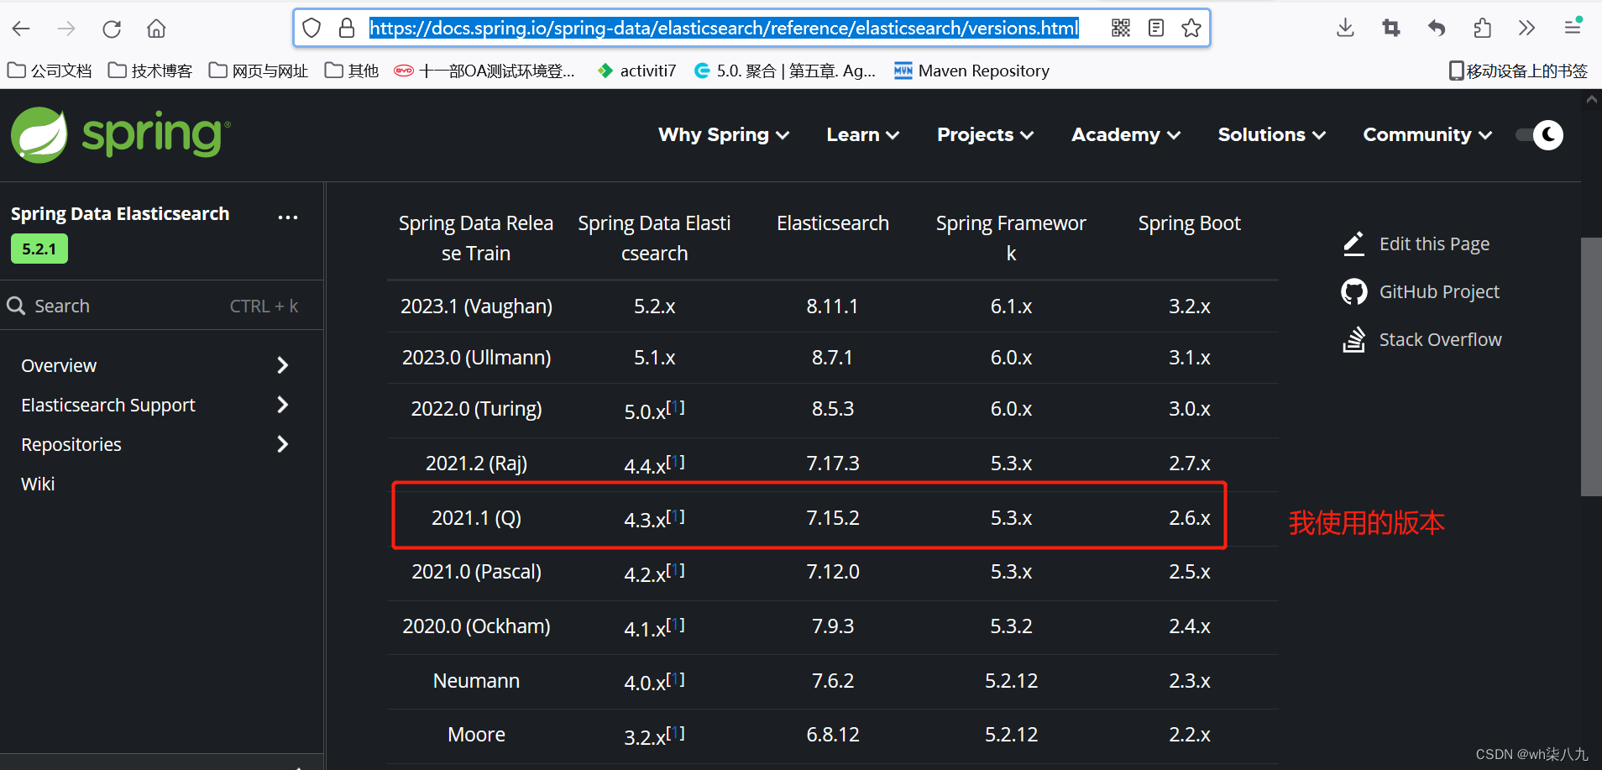Open the Maven Repository bookmark
This screenshot has width=1602, height=770.
point(972,71)
